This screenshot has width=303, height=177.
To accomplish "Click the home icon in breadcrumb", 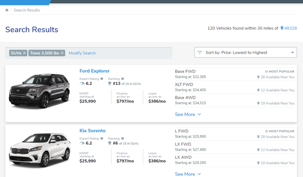I will tap(7, 10).
